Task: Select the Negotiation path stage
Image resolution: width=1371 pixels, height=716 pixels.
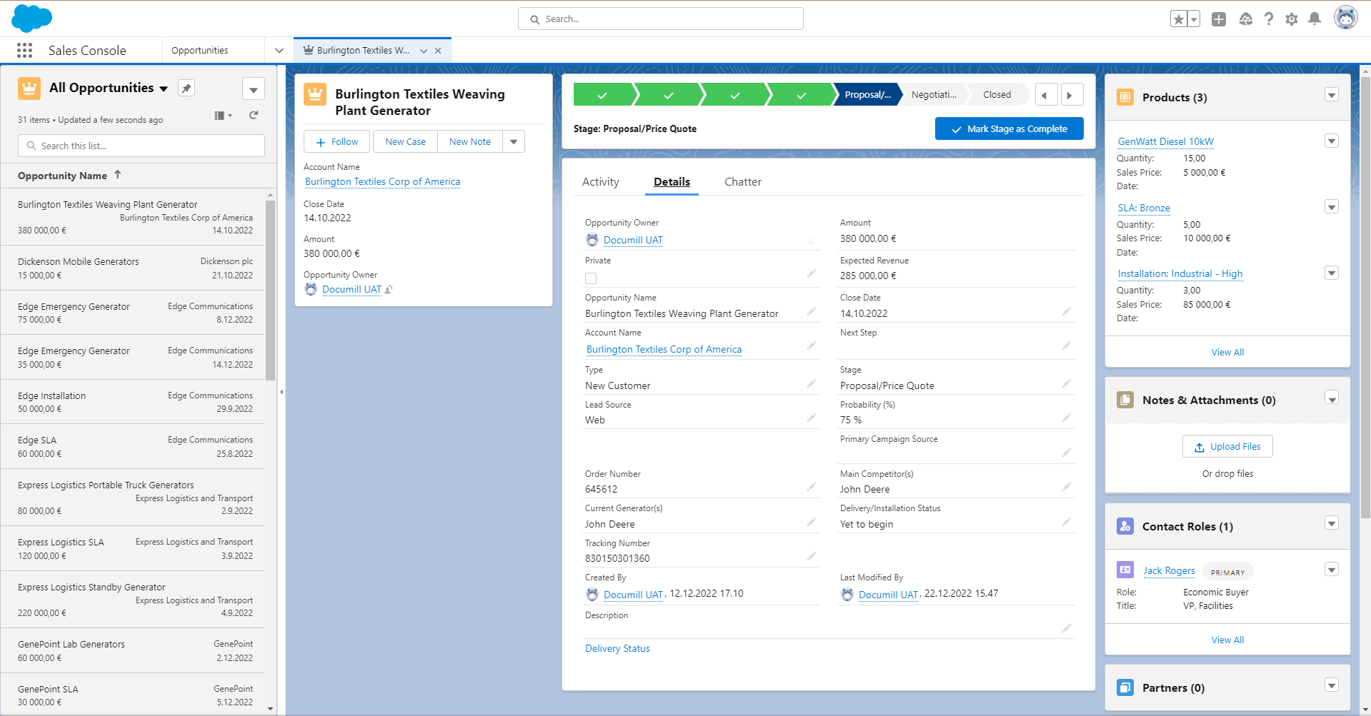Action: click(934, 94)
